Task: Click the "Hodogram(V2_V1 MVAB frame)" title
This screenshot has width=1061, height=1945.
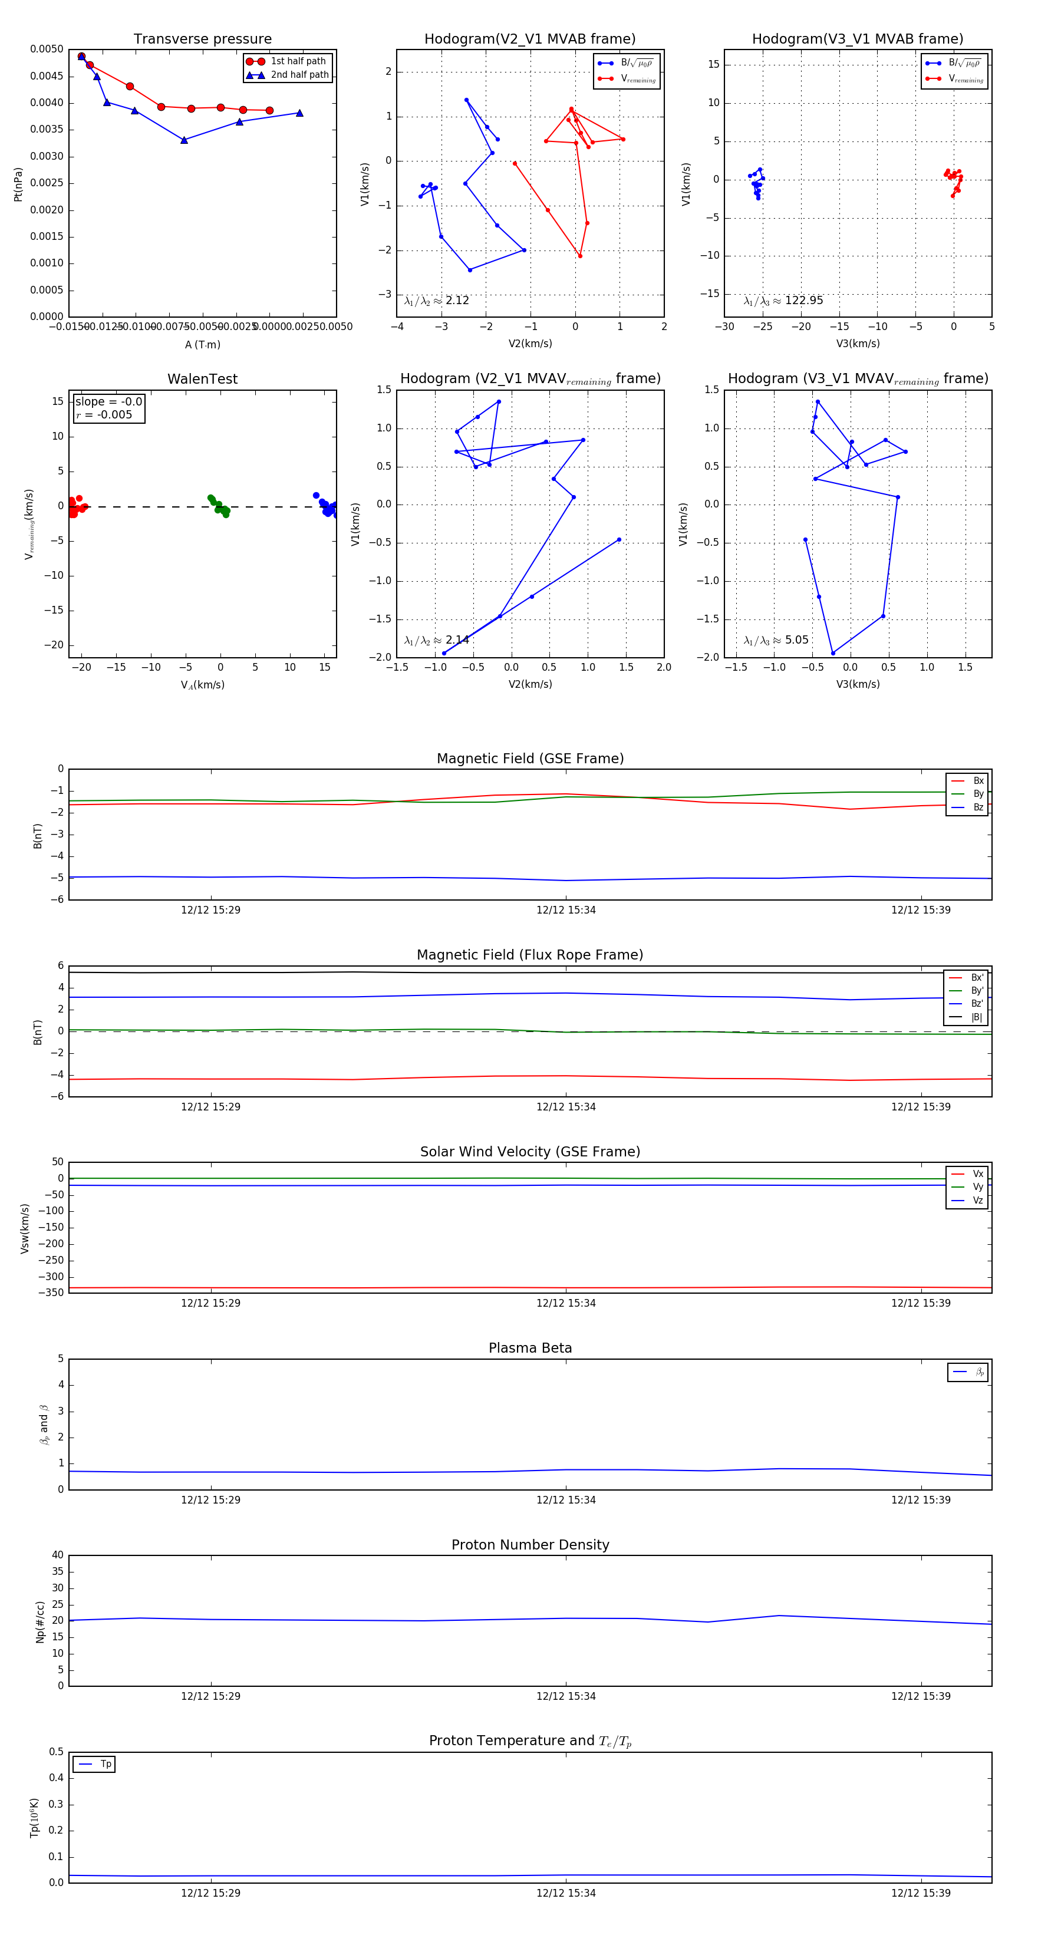Action: 530,39
